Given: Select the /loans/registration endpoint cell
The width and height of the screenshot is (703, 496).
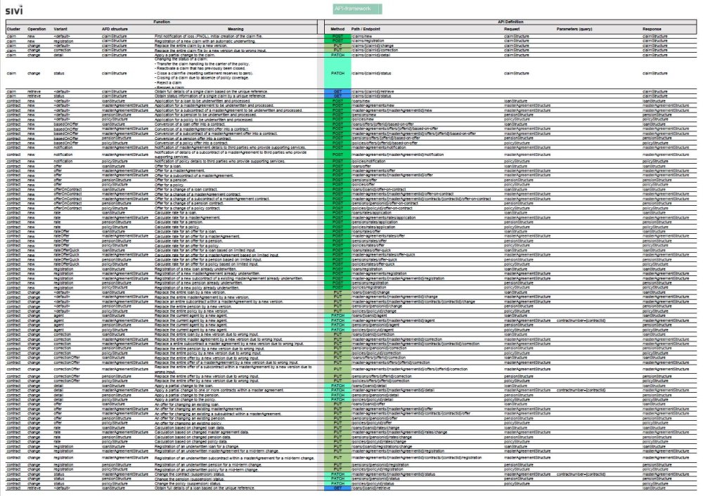Looking at the screenshot, I should click(x=368, y=269).
